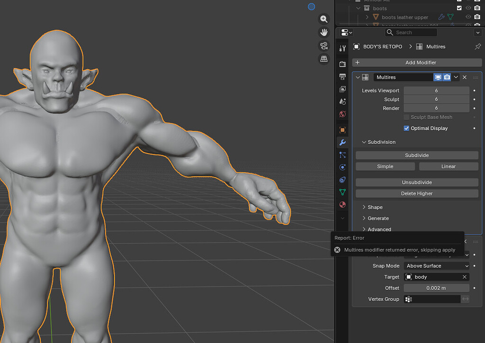The width and height of the screenshot is (485, 343).
Task: Hide the boots collection with eye icon
Action: [x=468, y=8]
